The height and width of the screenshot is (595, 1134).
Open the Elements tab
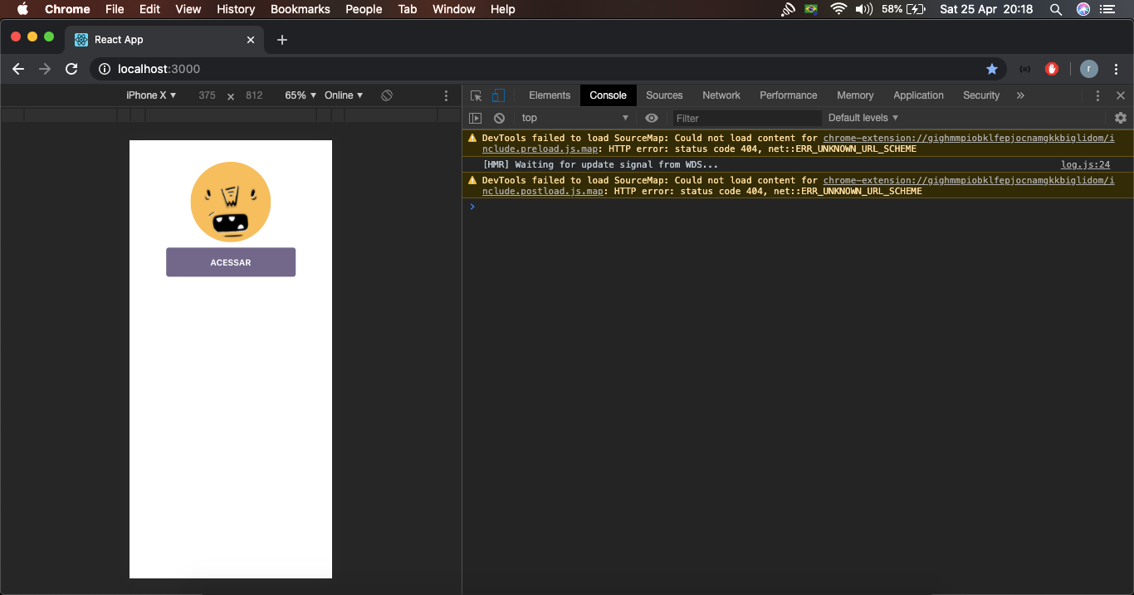pyautogui.click(x=550, y=95)
